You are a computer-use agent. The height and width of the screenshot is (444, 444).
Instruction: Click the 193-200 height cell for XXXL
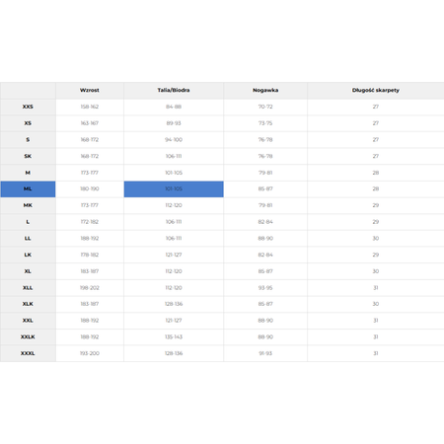90,353
